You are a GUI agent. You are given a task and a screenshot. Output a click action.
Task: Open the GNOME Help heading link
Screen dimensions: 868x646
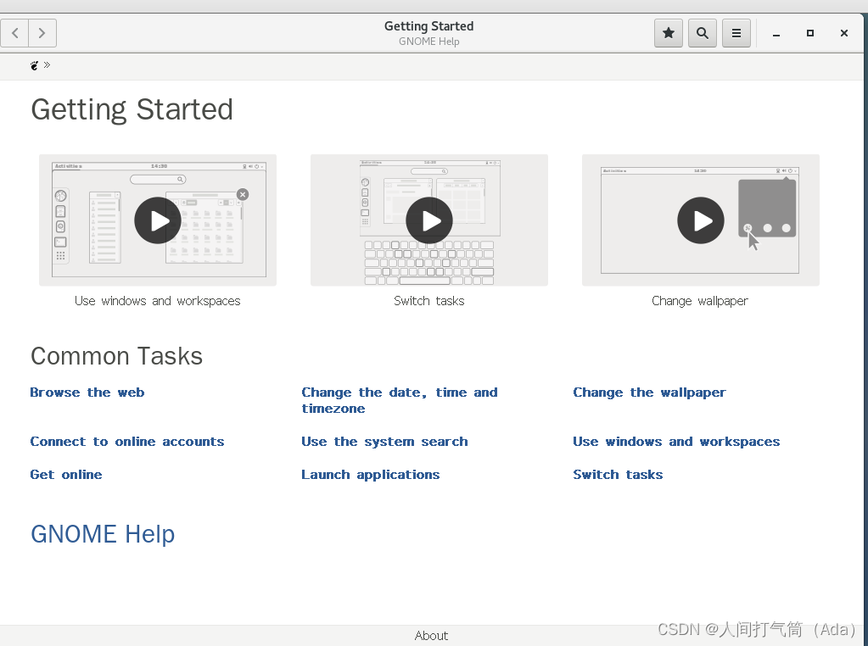pyautogui.click(x=103, y=534)
